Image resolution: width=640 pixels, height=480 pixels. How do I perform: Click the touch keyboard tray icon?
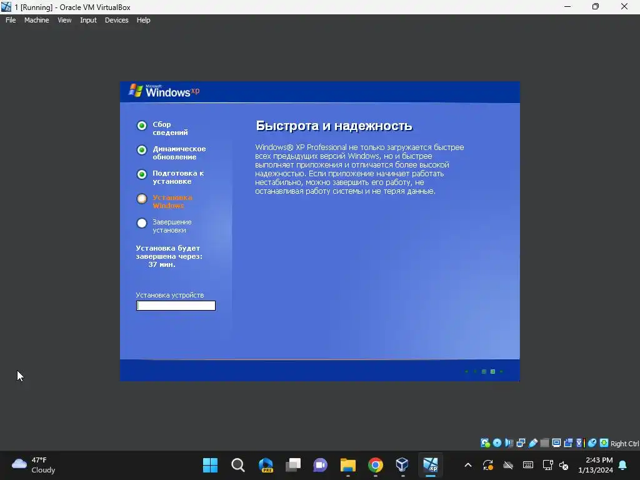click(527, 465)
